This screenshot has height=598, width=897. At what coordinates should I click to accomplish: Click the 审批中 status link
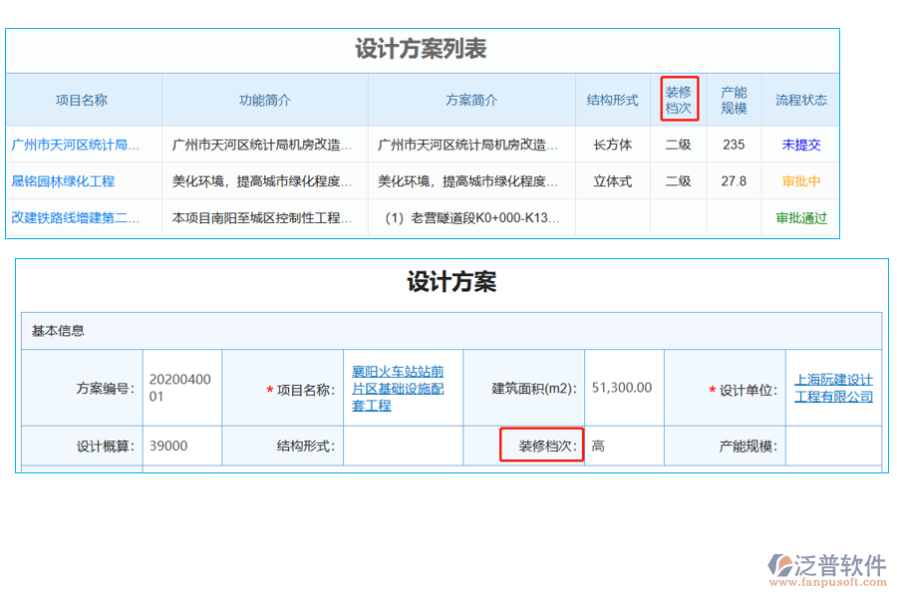(800, 181)
